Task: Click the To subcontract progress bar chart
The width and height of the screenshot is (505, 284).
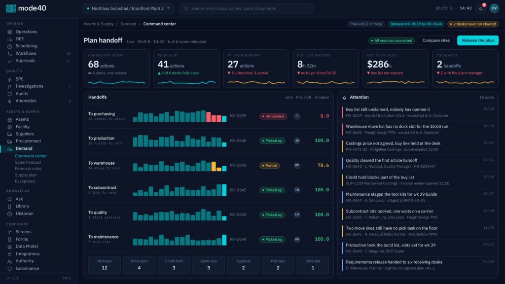Action: [180, 190]
